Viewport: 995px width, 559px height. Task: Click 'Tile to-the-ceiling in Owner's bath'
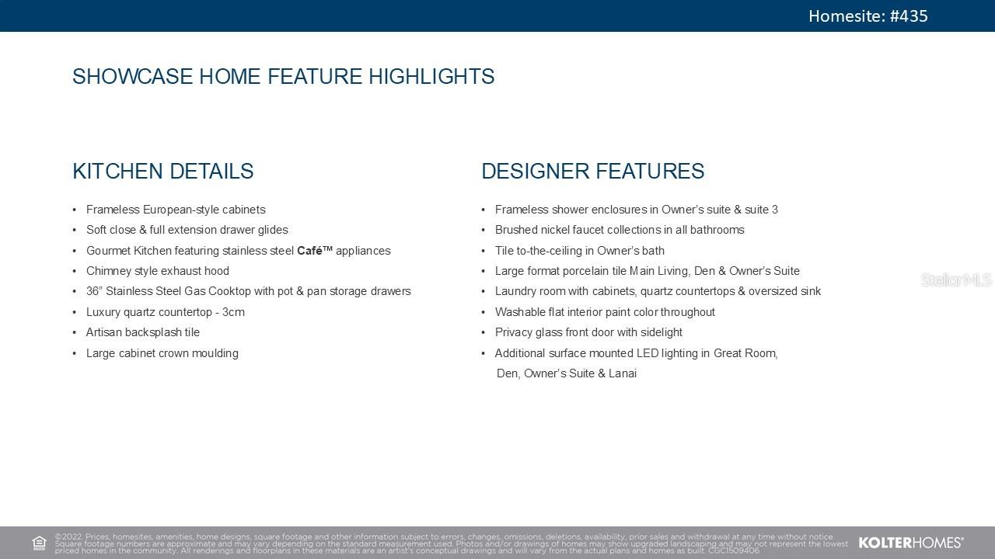(x=580, y=251)
